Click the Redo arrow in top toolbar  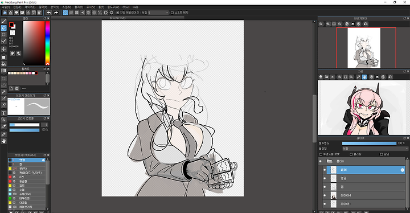[56, 13]
